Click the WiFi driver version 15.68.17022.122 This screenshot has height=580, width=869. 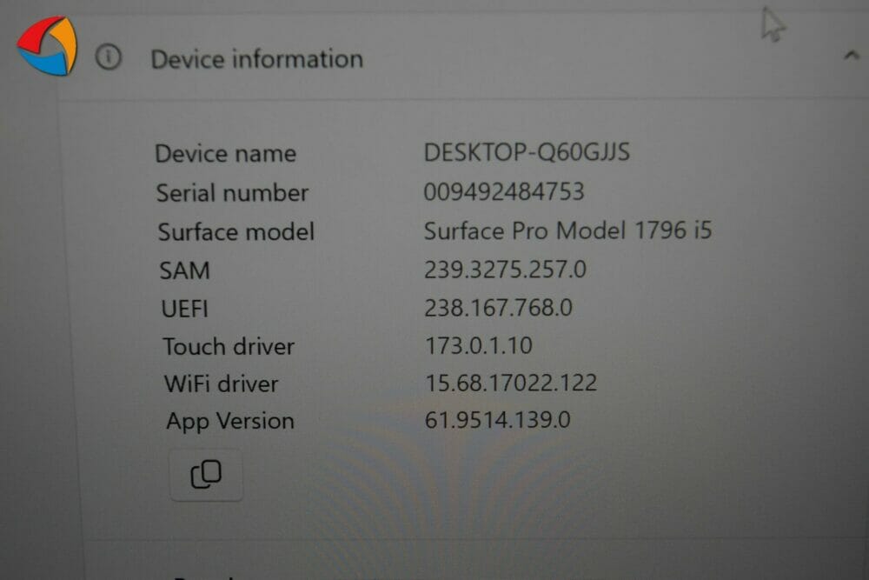point(511,383)
